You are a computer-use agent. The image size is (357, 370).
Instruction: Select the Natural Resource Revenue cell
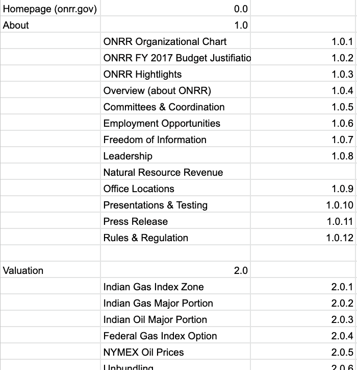[x=175, y=172]
